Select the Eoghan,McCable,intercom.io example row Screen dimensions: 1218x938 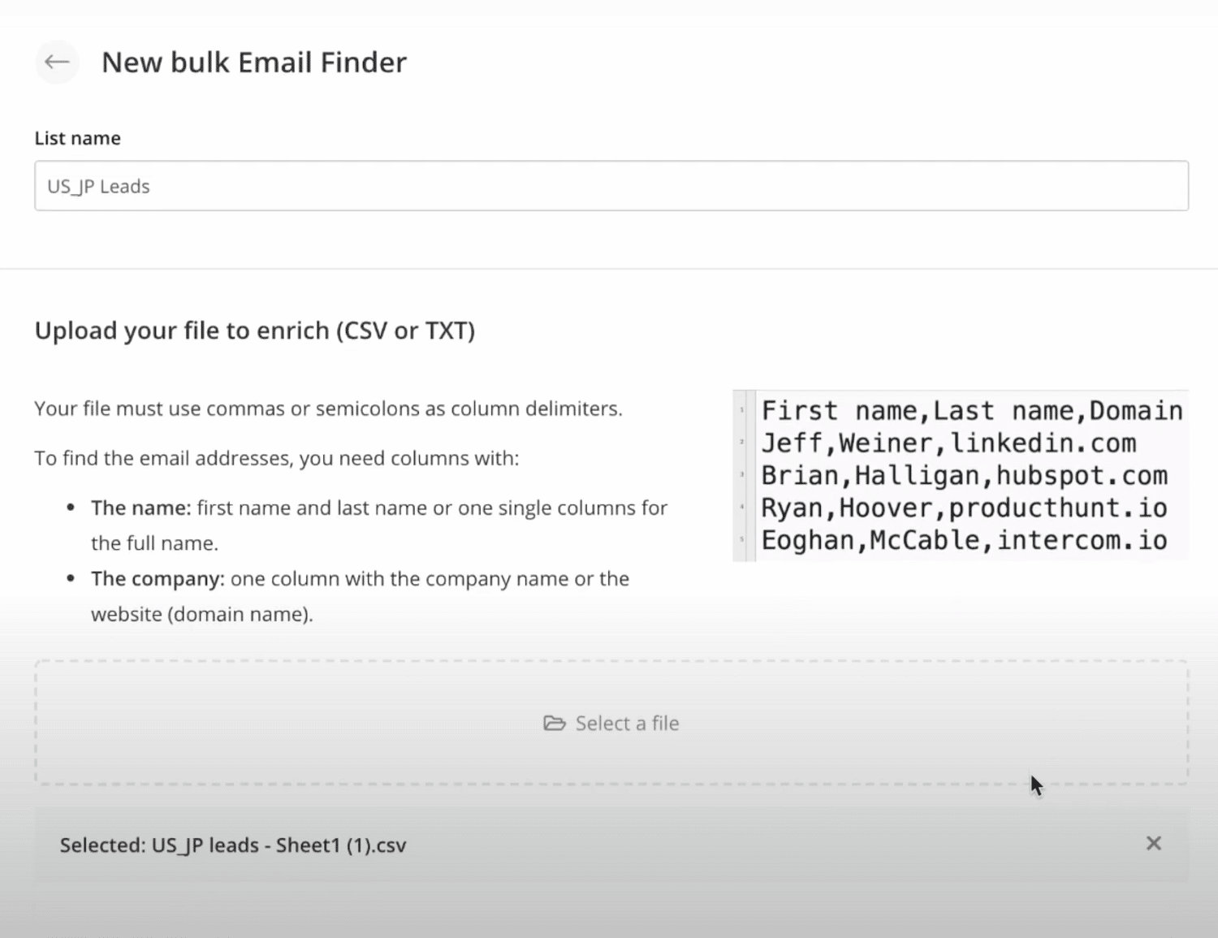(x=964, y=541)
